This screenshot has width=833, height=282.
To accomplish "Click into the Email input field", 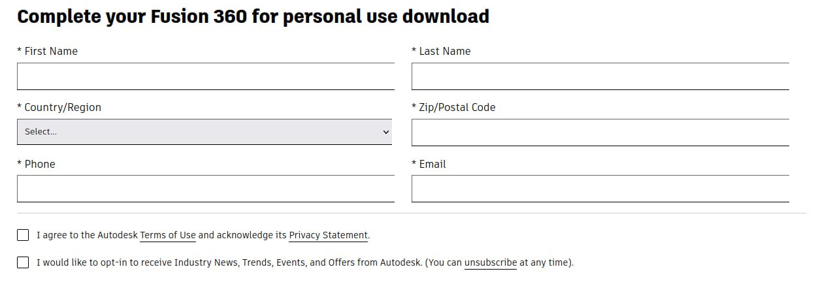I will pyautogui.click(x=600, y=189).
